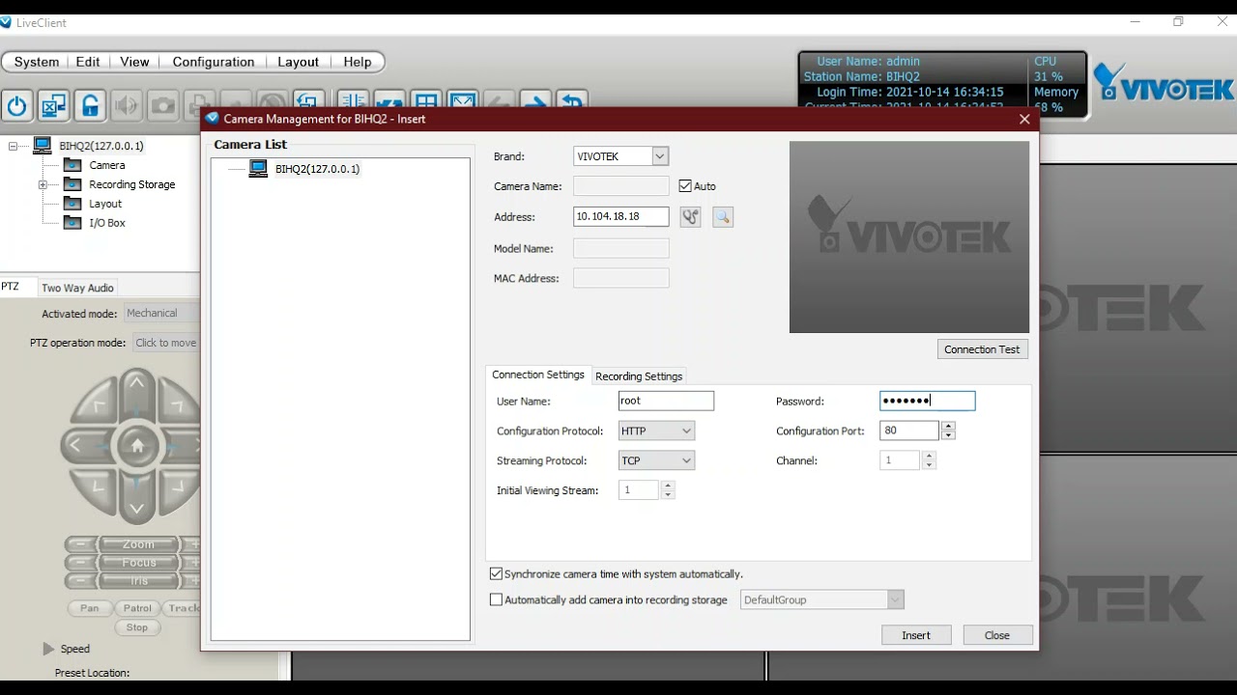Viewport: 1237px width, 695px height.
Task: Increase Configuration Port with up arrow
Action: (x=948, y=426)
